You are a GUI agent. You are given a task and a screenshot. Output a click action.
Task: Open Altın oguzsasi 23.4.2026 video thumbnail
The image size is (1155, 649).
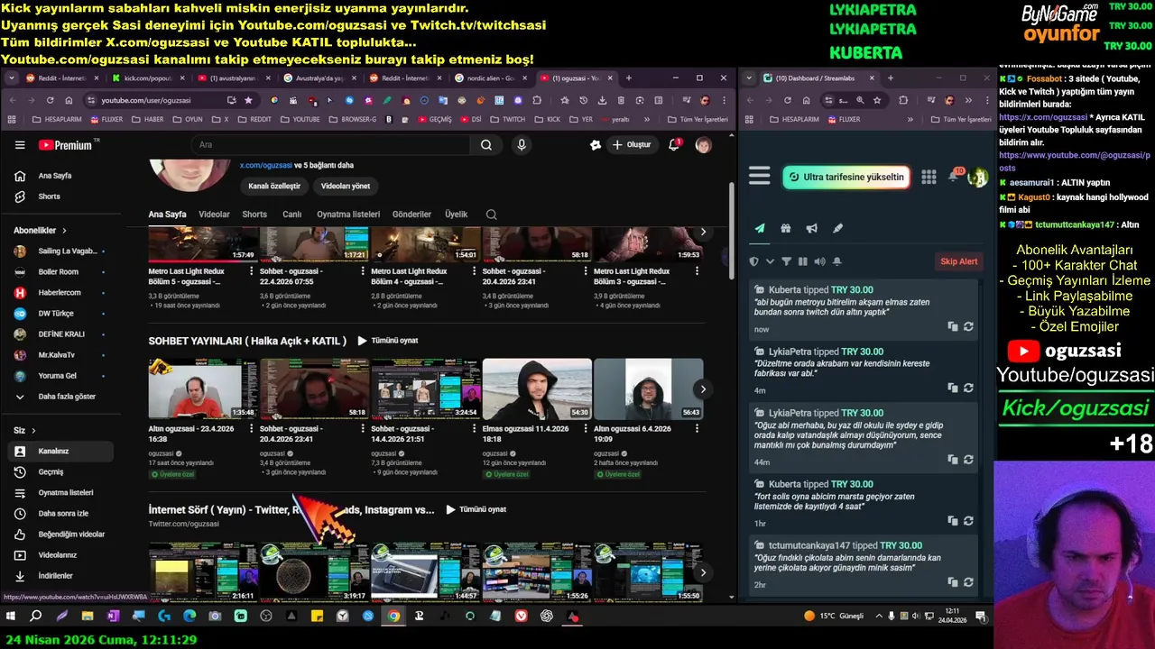click(x=203, y=389)
